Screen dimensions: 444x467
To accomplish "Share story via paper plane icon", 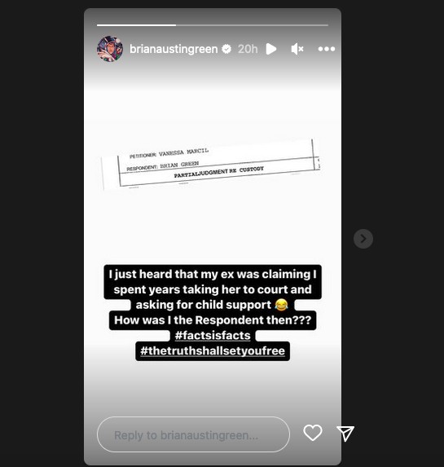I will point(345,434).
